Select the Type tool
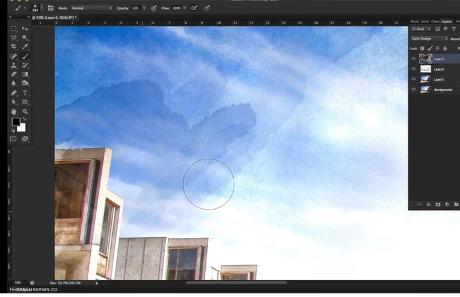The image size is (460, 297). click(x=25, y=93)
